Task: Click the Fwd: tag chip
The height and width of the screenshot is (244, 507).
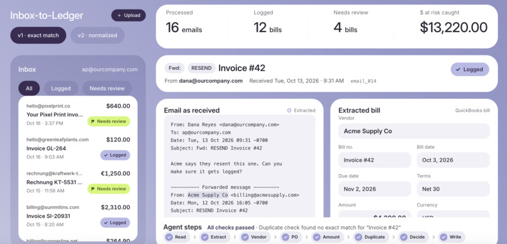Action: (x=175, y=68)
